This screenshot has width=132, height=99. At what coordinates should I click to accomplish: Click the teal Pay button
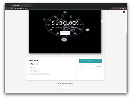90,61
